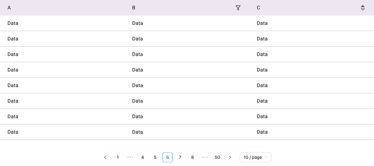Click the active page 6 button
374x166 pixels.
point(168,157)
